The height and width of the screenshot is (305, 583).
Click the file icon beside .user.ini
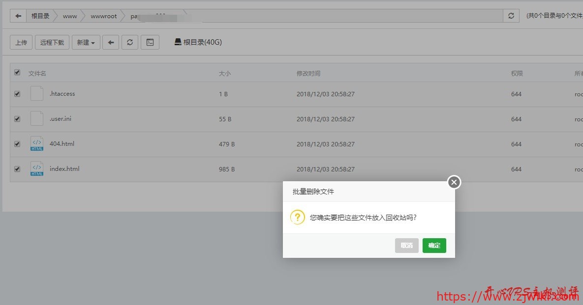pos(36,118)
